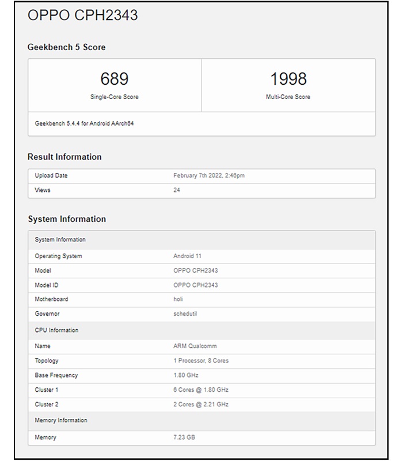Select Geekbench 5.4.4 for Android AArch64 text
Image resolution: width=403 pixels, height=461 pixels.
[84, 123]
